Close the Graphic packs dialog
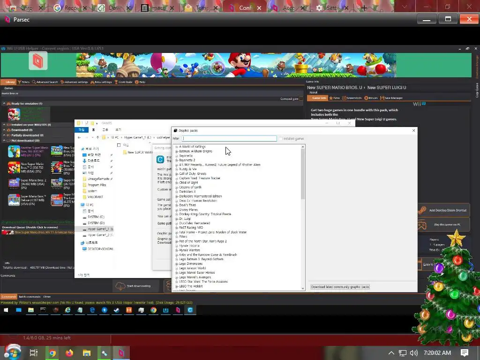480x360 pixels. (x=413, y=130)
